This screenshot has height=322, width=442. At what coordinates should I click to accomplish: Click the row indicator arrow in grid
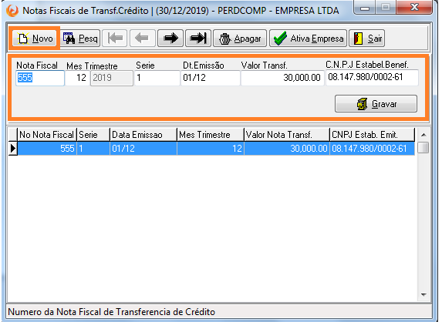12,149
